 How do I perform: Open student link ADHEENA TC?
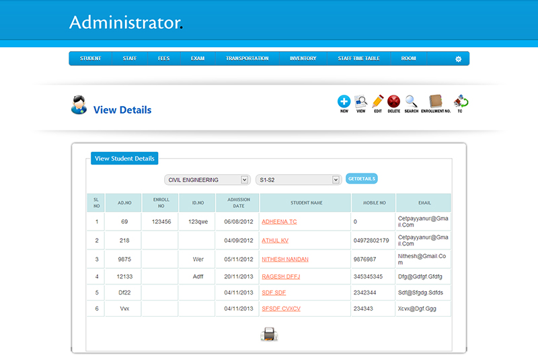(279, 221)
